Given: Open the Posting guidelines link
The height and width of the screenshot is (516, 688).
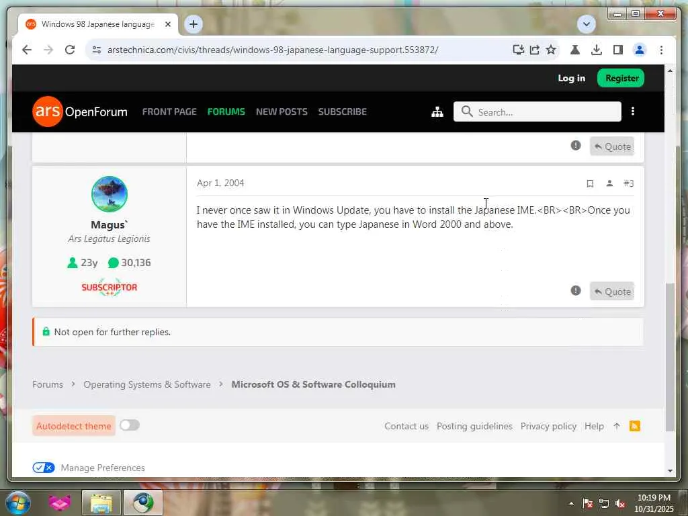Looking at the screenshot, I should 474,426.
